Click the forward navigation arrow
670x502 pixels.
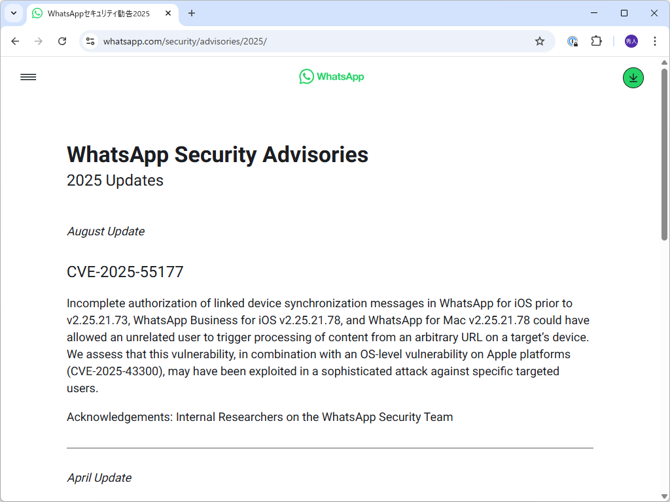click(x=39, y=41)
